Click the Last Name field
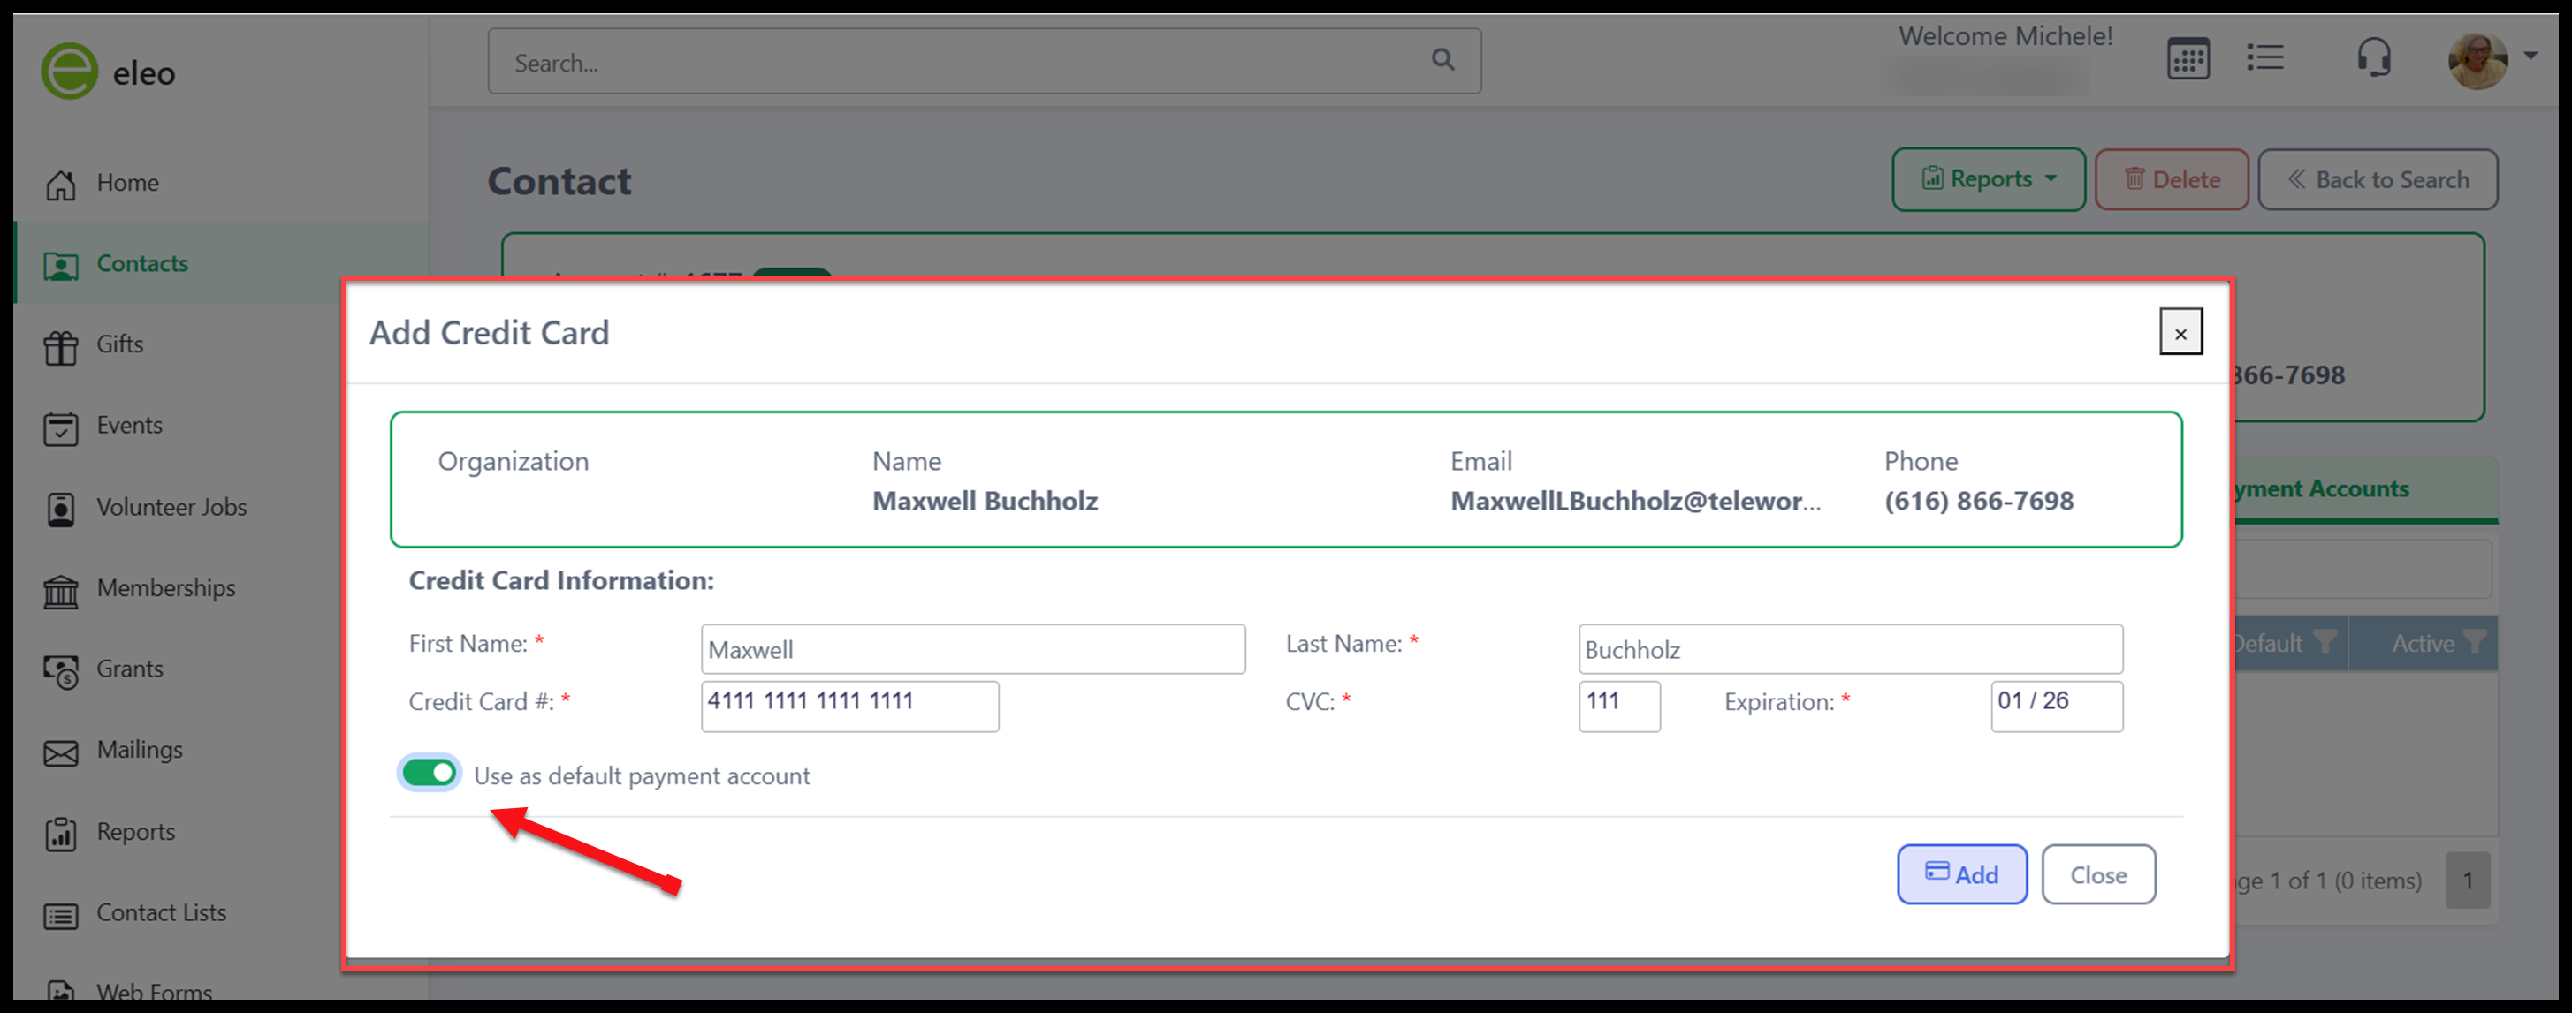This screenshot has width=2572, height=1013. tap(1850, 650)
